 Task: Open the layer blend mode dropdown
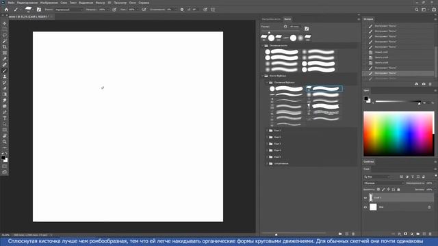coord(383,183)
